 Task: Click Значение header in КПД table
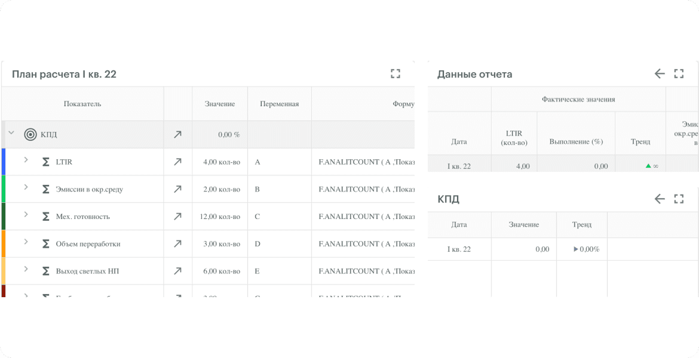coord(524,224)
